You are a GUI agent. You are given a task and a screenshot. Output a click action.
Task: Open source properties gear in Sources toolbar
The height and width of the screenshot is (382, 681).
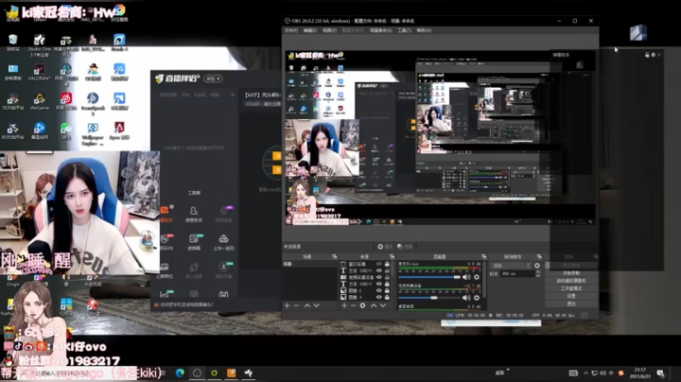[362, 305]
